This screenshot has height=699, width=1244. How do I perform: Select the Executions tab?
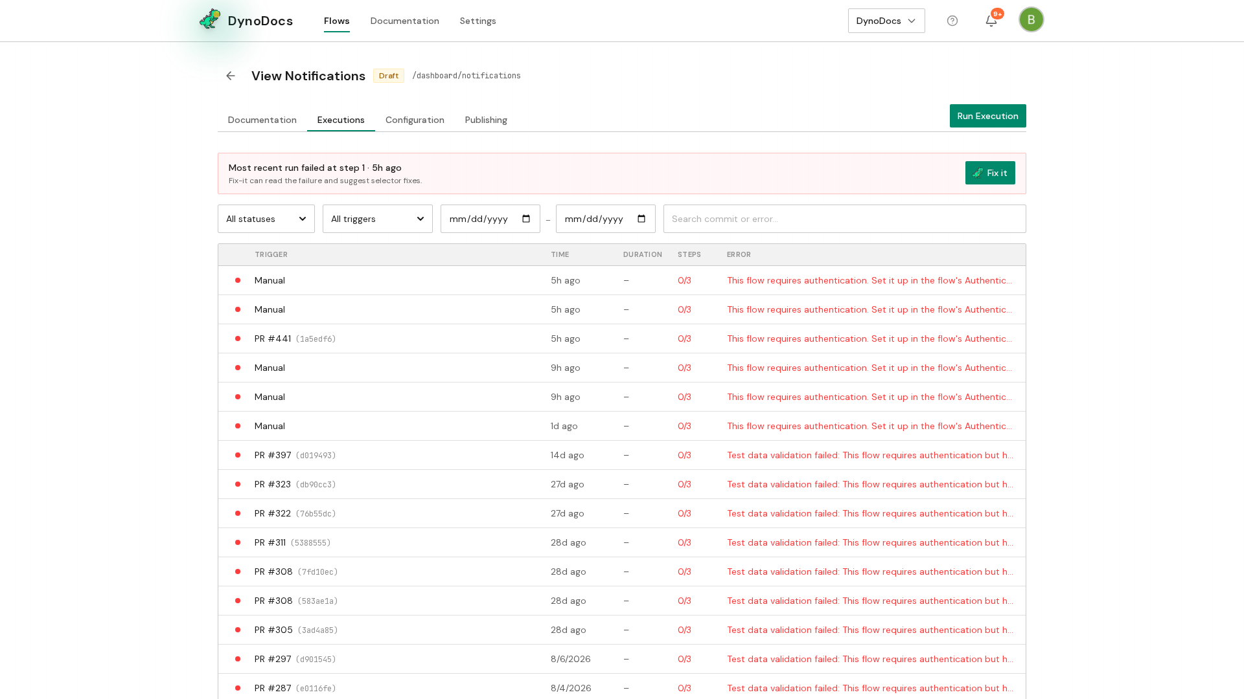[341, 120]
